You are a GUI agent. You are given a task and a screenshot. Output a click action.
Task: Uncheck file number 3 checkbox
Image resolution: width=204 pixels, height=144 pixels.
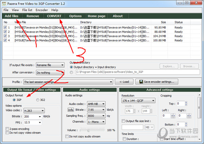coord(5,36)
